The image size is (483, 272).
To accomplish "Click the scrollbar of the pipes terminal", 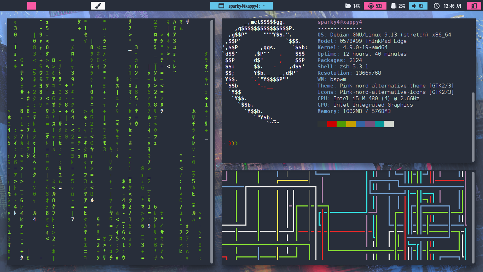I will 473,217.
